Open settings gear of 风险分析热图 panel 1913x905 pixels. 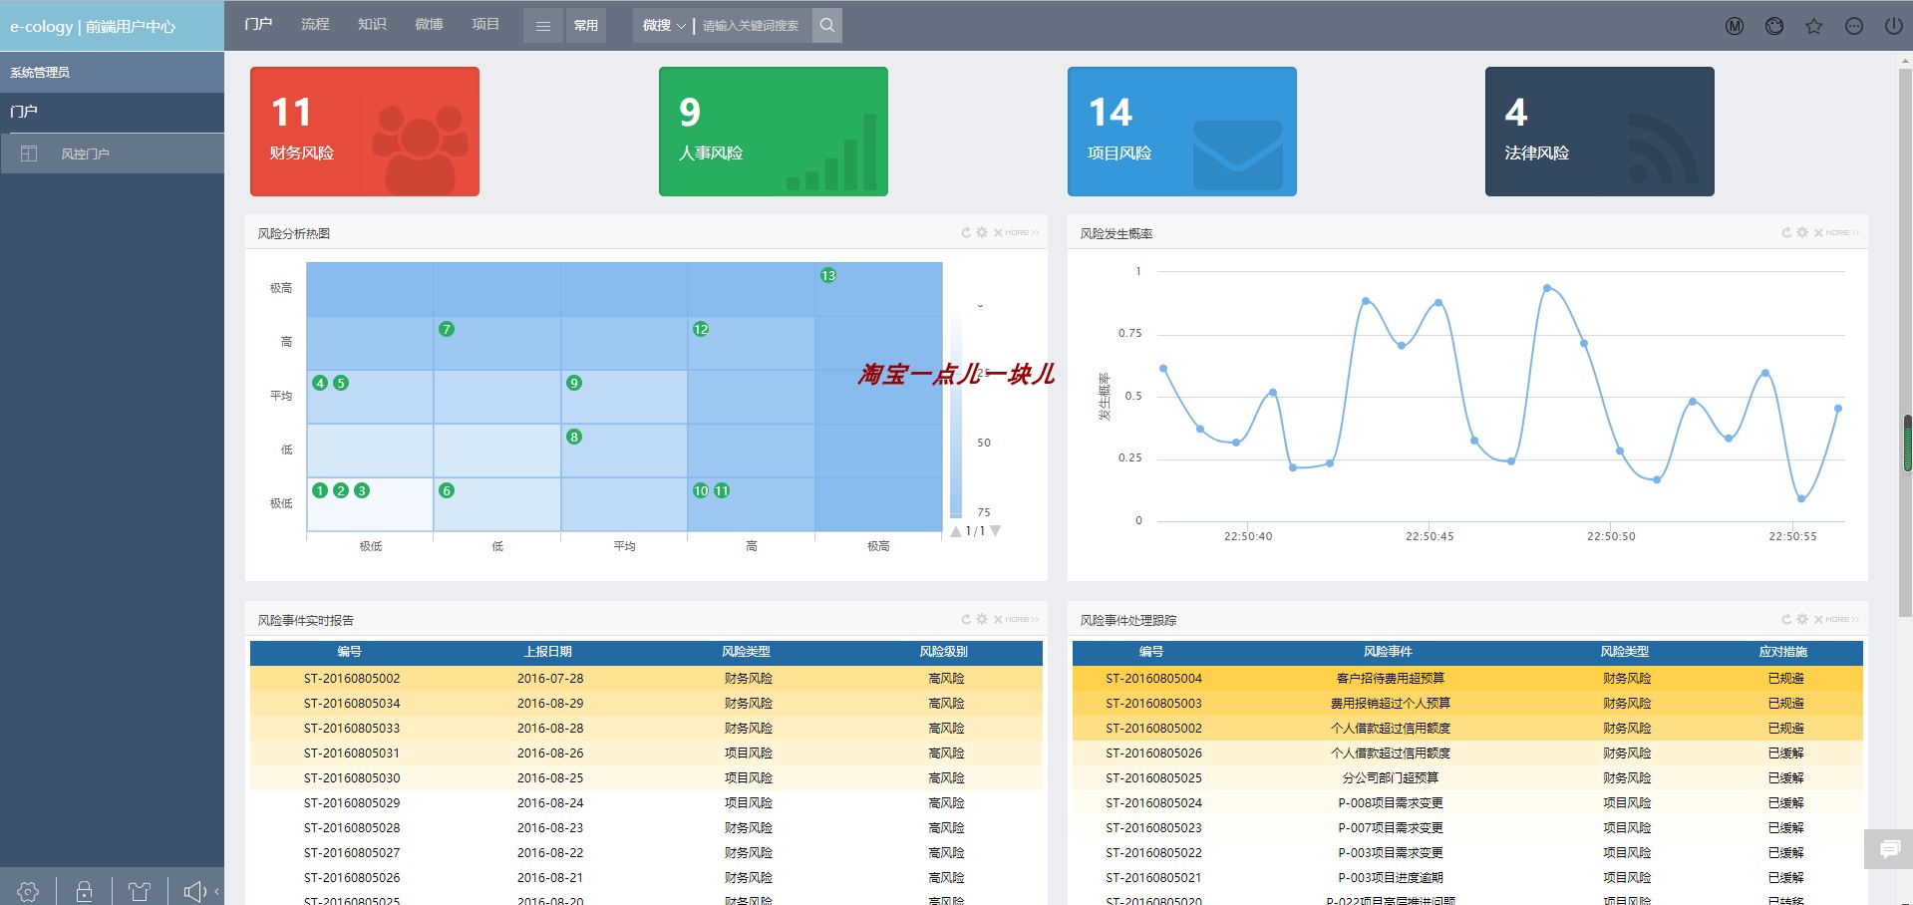pyautogui.click(x=982, y=232)
